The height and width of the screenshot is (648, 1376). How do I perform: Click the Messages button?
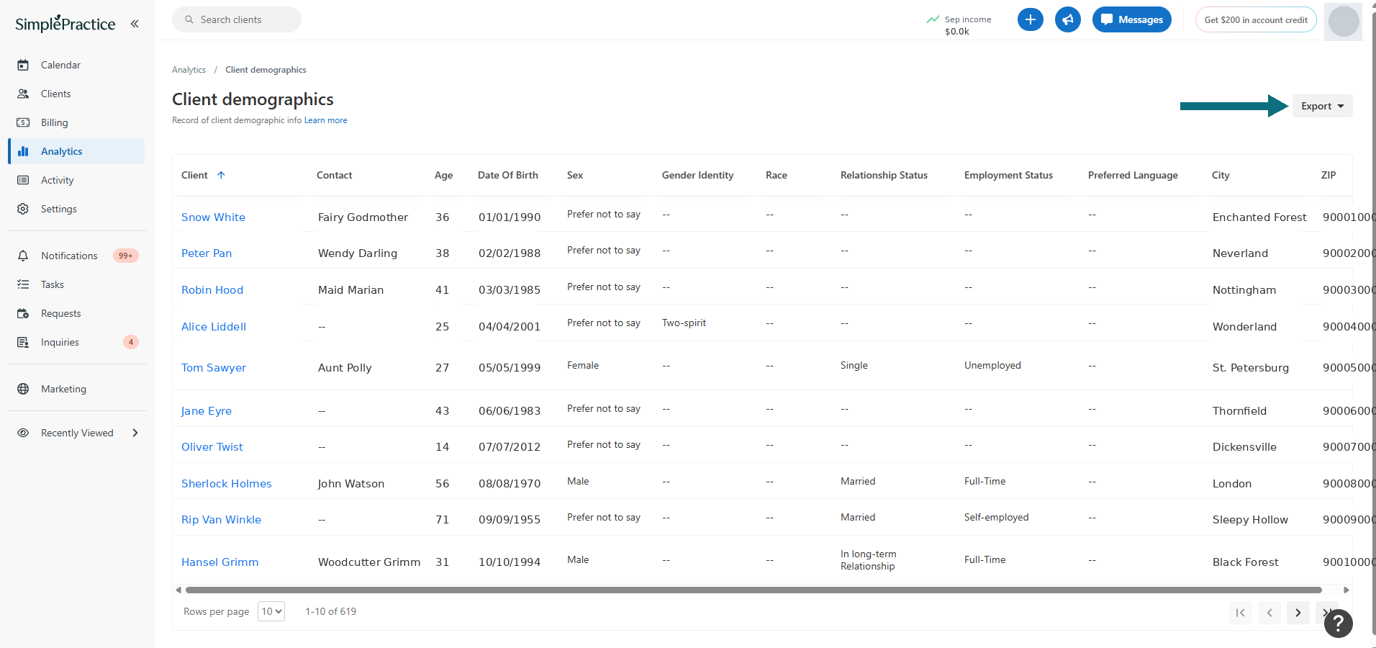pyautogui.click(x=1132, y=19)
